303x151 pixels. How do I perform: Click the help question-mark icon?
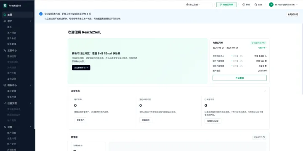point(244,5)
